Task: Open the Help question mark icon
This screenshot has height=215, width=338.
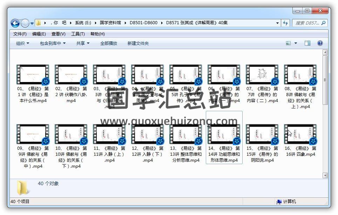Action: (x=320, y=43)
